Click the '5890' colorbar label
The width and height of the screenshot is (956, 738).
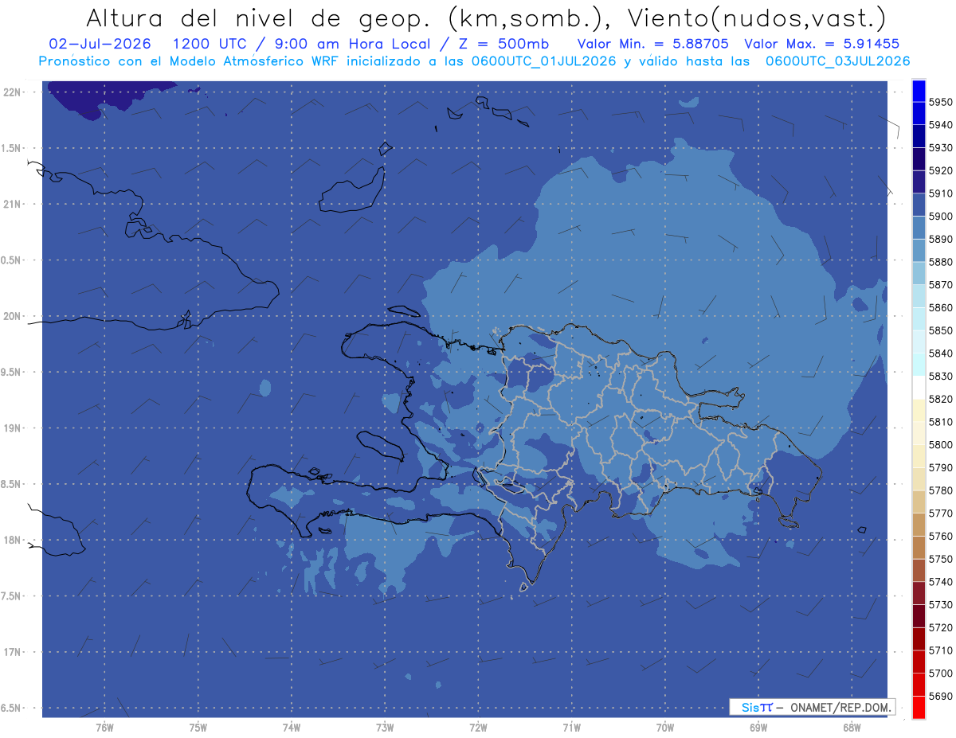(x=941, y=239)
